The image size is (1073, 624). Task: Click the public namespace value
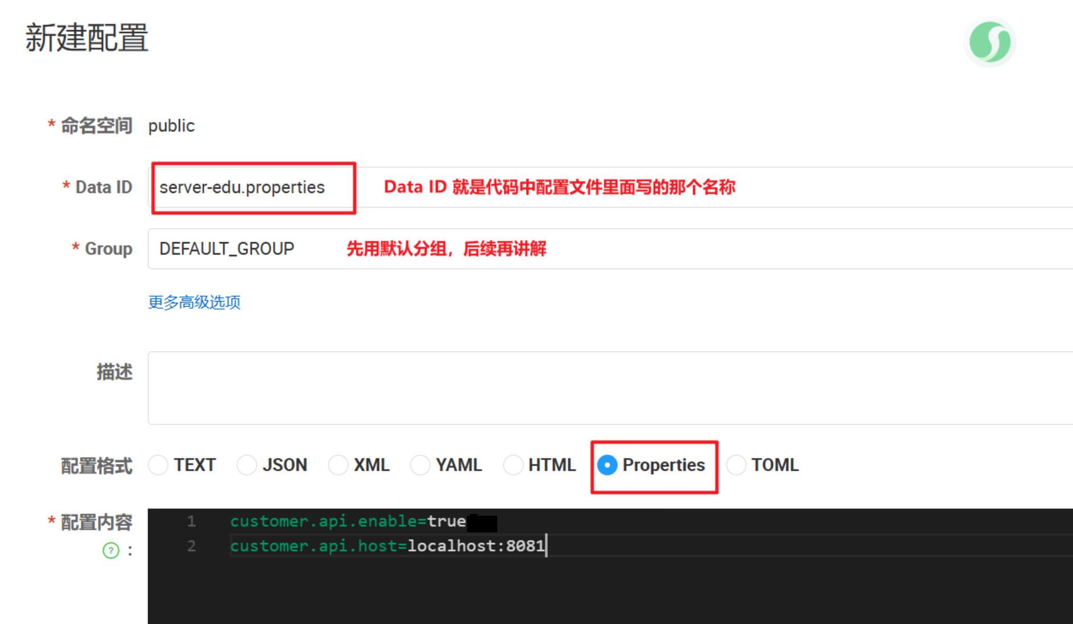pyautogui.click(x=171, y=125)
